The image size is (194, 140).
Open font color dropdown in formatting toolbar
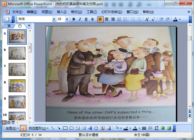tap(180, 19)
